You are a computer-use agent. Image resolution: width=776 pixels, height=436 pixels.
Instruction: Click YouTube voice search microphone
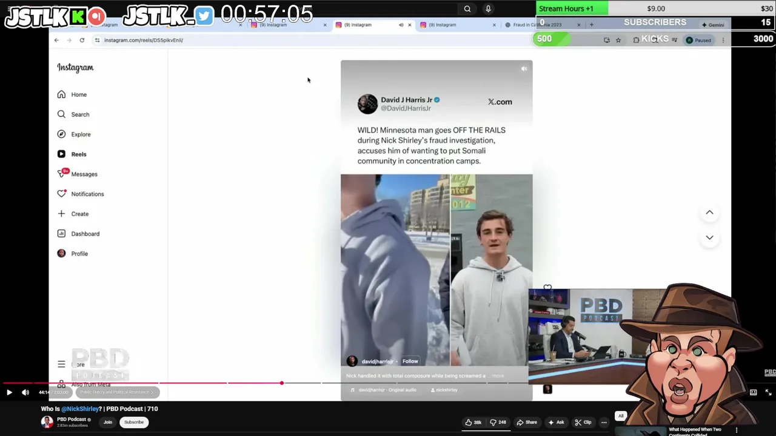point(488,8)
